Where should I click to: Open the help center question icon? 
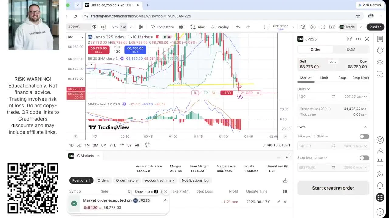380,212
